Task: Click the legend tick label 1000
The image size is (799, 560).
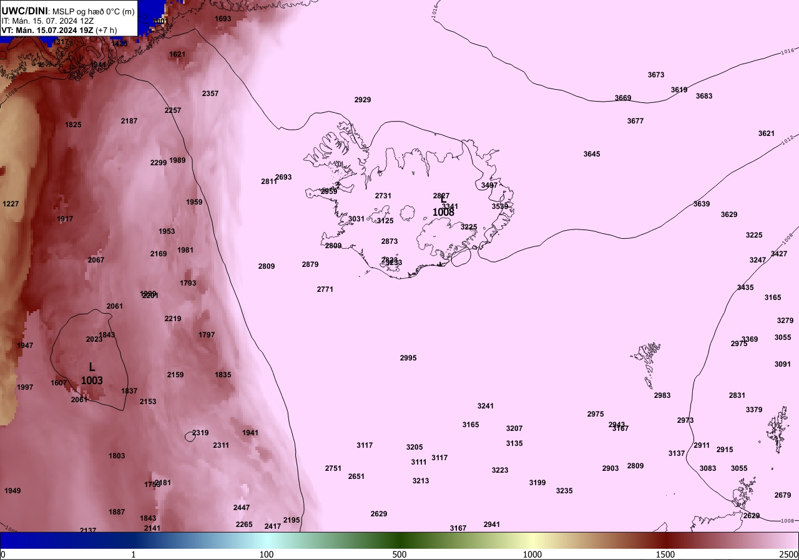Action: [532, 554]
